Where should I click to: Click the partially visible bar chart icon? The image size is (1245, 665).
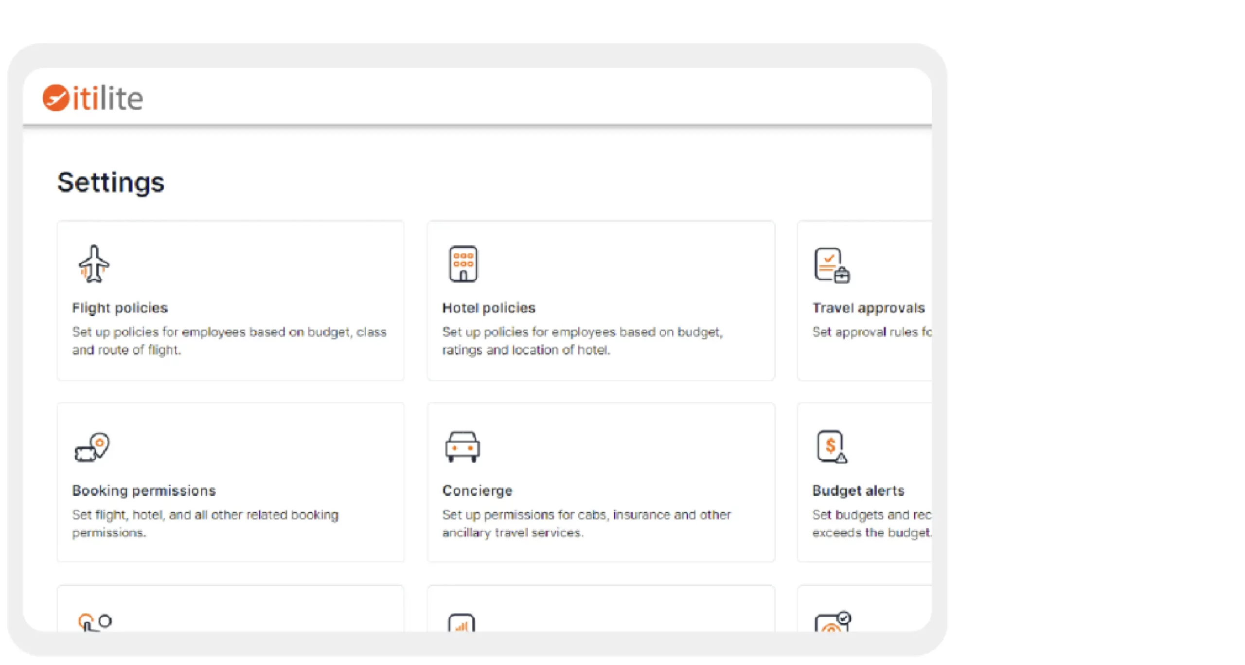(462, 622)
